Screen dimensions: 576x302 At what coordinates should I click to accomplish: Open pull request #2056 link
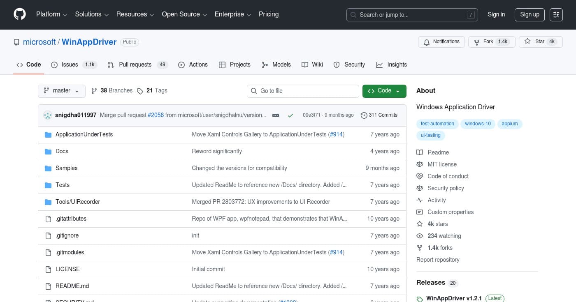pos(156,115)
